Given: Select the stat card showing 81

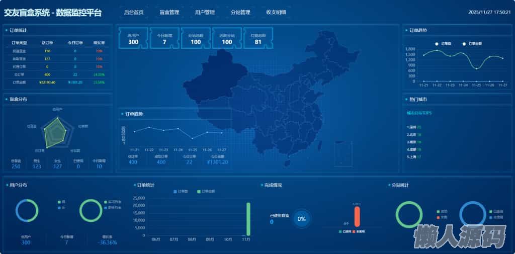Looking at the screenshot, I should (258, 38).
